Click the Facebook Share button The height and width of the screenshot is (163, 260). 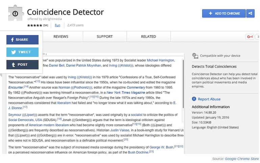pos(22,40)
